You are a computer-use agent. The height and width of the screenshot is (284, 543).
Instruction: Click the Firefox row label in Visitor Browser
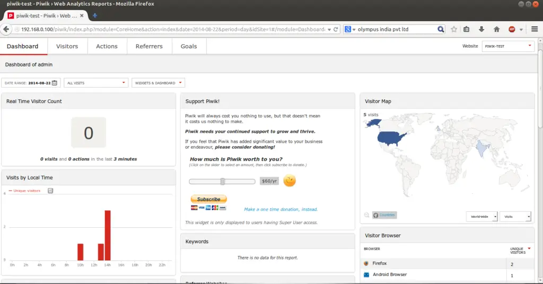(380, 263)
